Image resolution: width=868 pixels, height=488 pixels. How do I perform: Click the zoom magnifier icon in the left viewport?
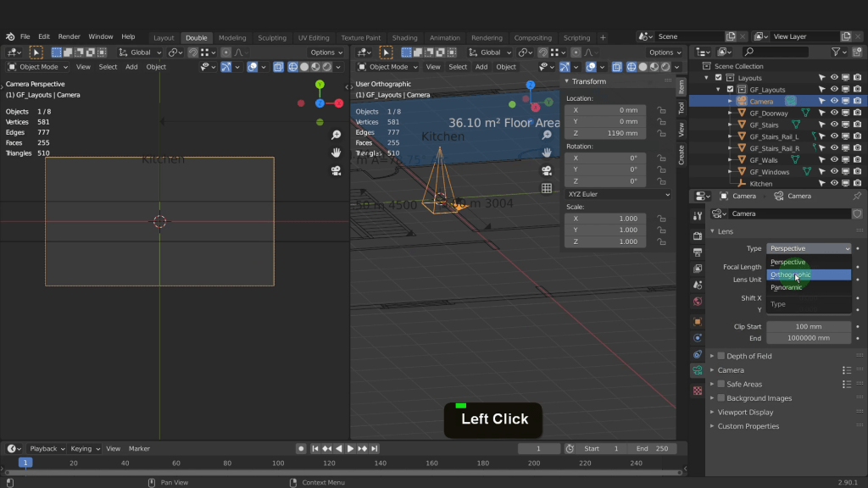(336, 136)
